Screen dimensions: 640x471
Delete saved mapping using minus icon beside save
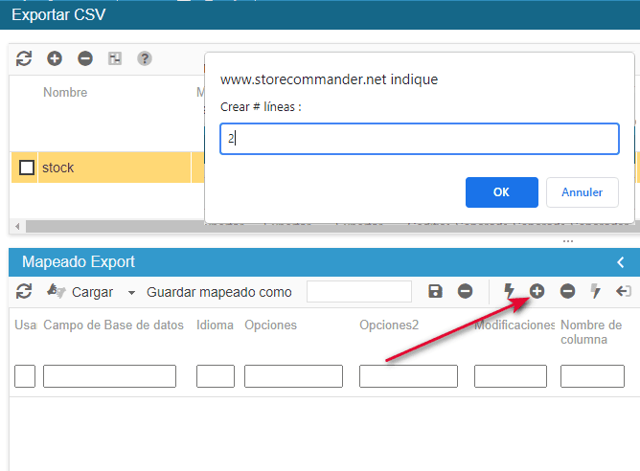tap(465, 292)
